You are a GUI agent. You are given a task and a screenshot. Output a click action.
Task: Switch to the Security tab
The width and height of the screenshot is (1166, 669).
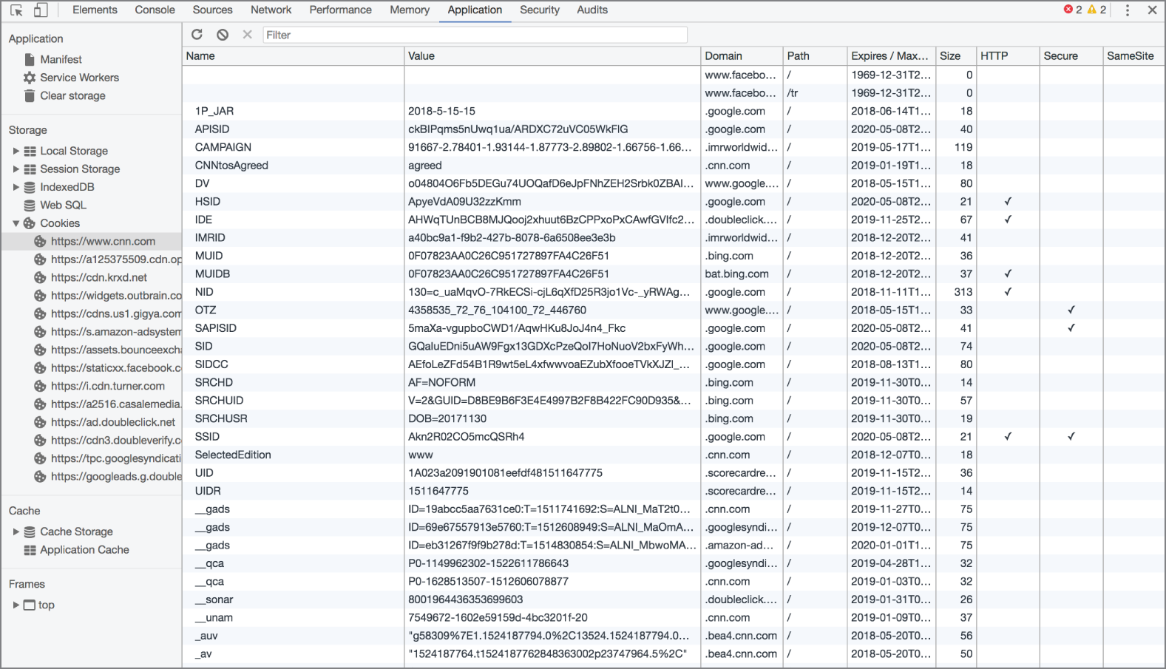(540, 10)
